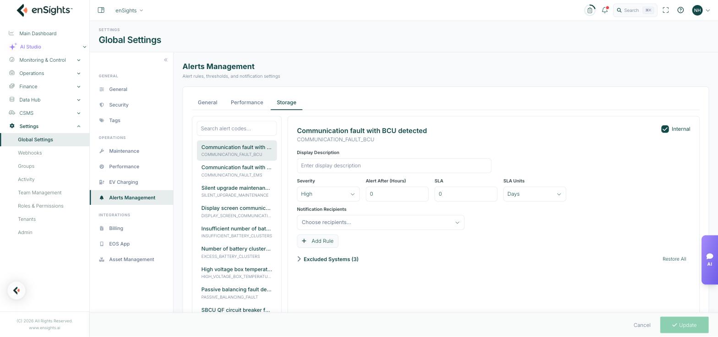Click the Add Rule button
This screenshot has width=718, height=337.
318,241
